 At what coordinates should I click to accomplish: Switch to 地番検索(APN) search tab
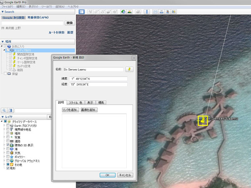tap(38, 17)
